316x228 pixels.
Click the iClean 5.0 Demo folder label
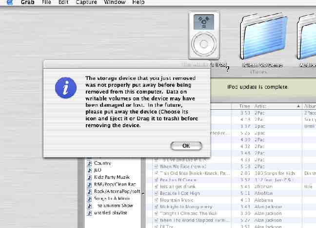[262, 65]
